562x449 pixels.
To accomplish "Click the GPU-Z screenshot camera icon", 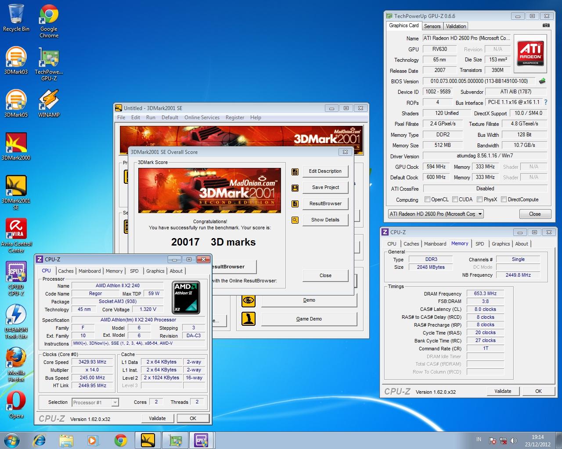I will [546, 25].
